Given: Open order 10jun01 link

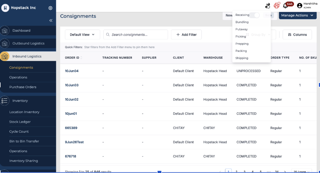Looking at the screenshot, I should [71, 114].
